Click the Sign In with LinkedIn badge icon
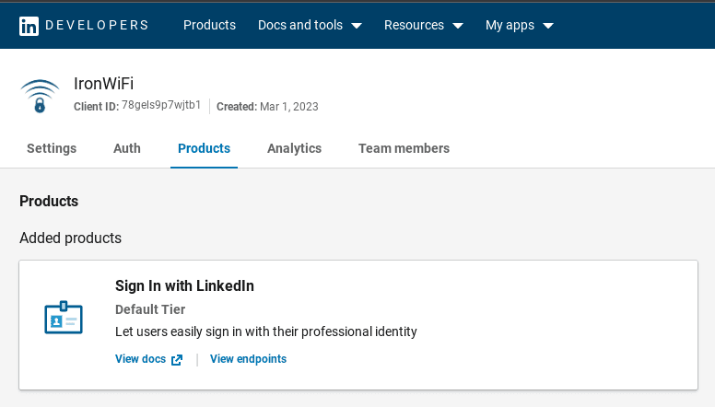 pos(64,318)
